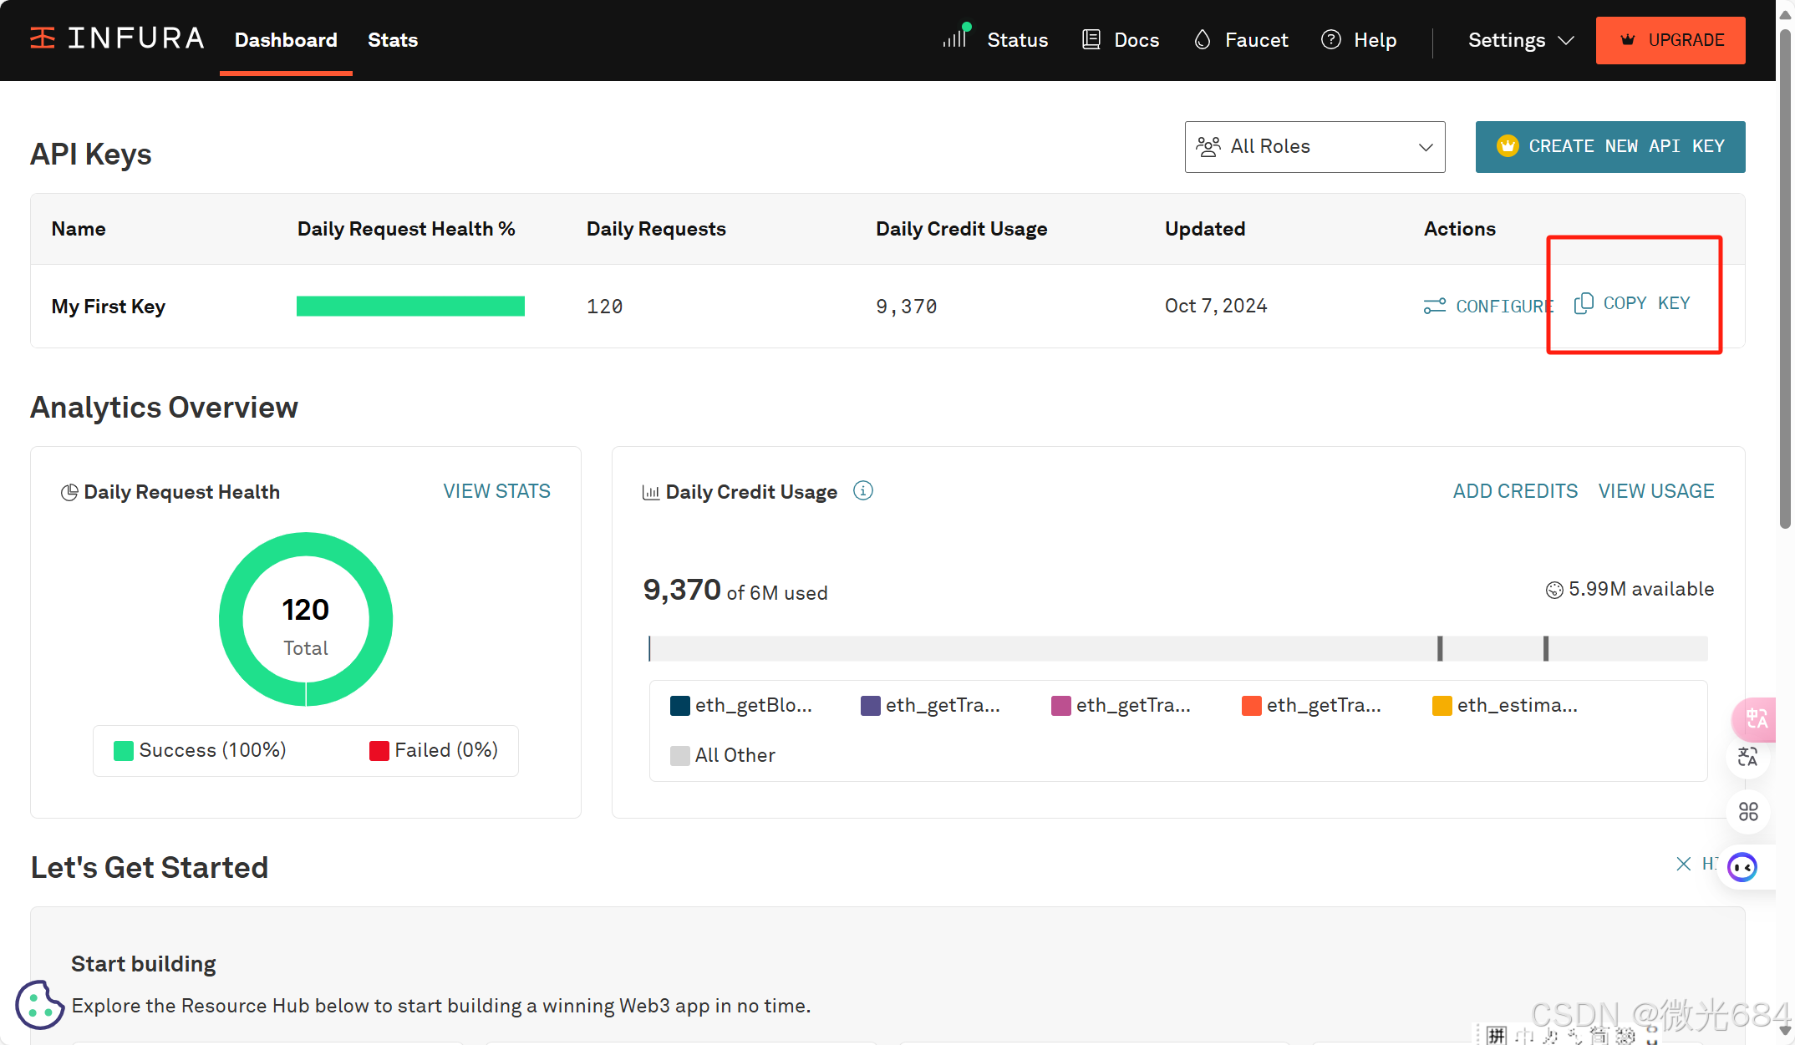Open the cookie preferences icon
Screen dimensions: 1795x1045
point(39,1004)
